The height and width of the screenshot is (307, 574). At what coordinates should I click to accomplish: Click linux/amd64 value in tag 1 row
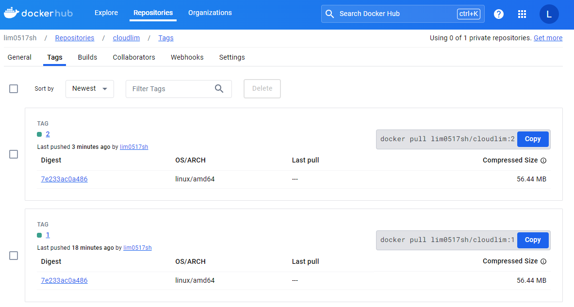coord(195,281)
